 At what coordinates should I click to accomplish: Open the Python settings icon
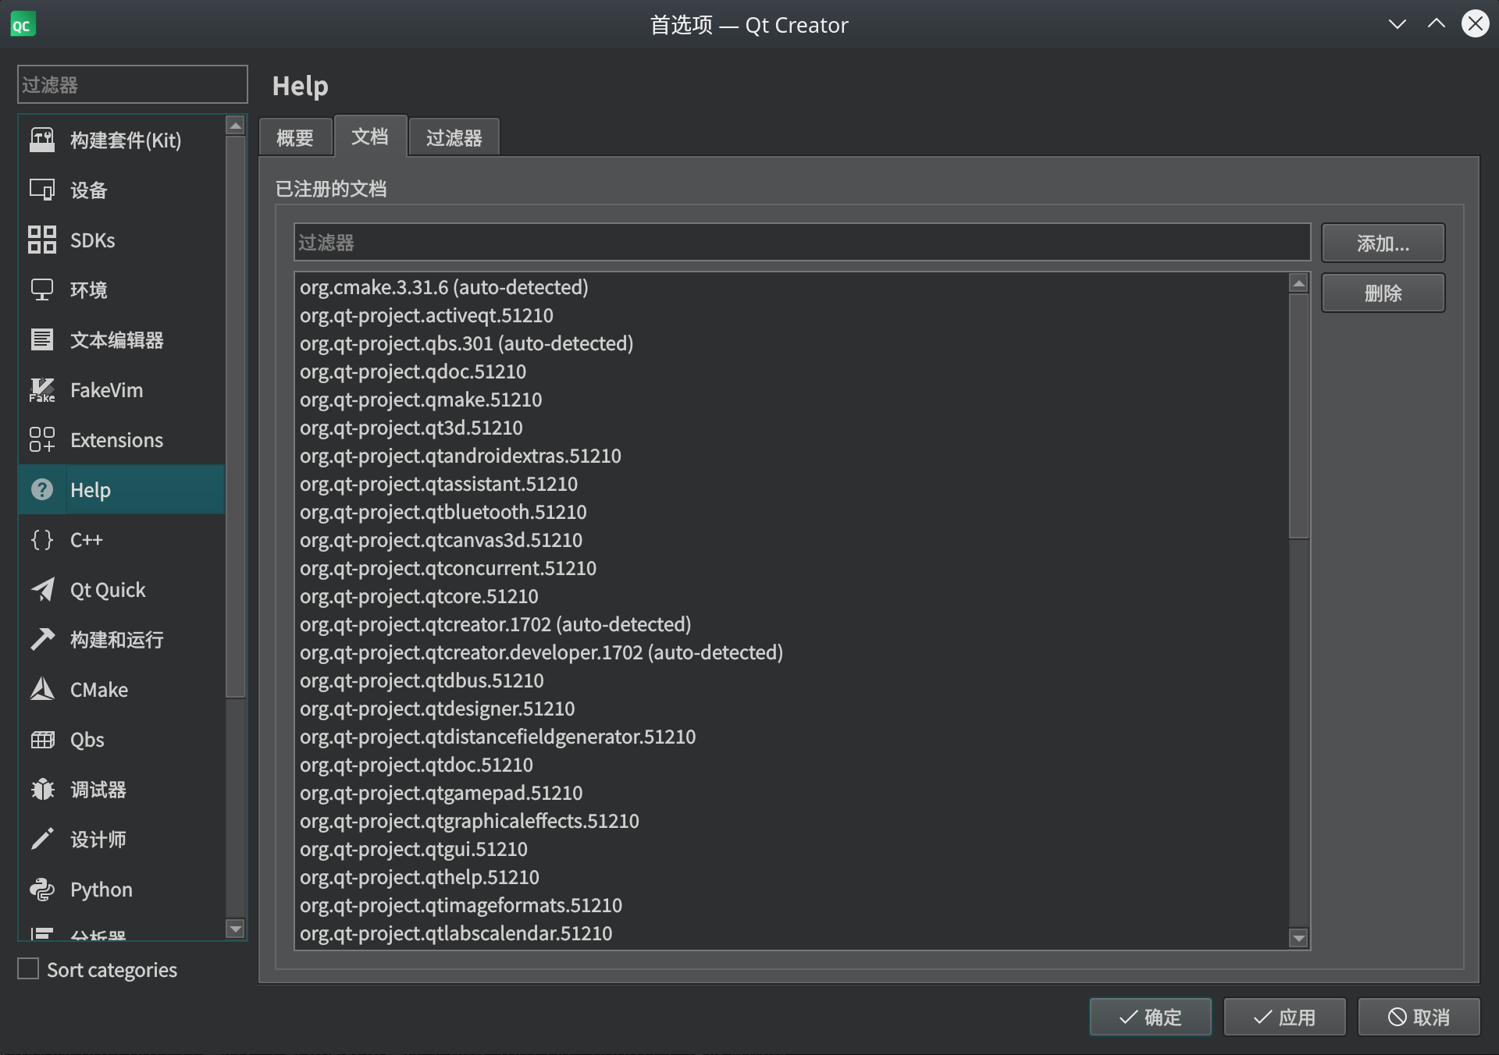42,890
